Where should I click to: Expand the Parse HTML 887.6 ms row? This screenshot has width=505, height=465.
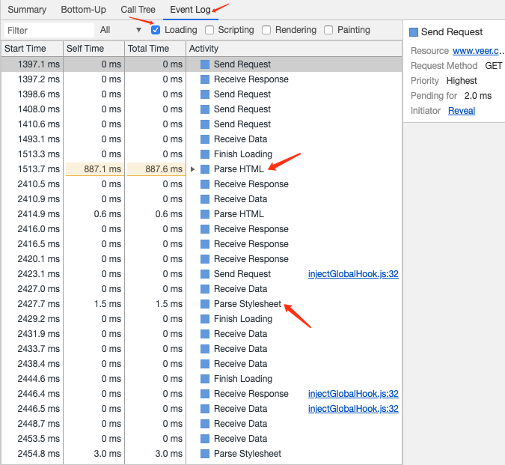(192, 169)
